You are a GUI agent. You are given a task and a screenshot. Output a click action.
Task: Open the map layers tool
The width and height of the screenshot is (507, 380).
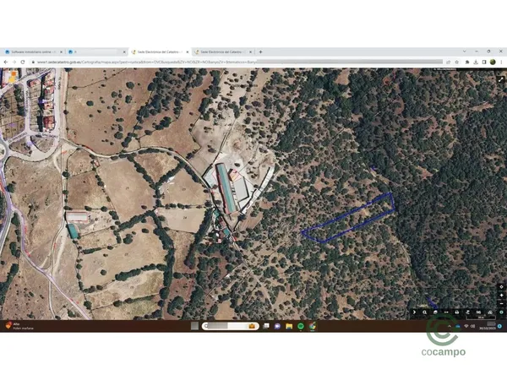[x=435, y=312]
